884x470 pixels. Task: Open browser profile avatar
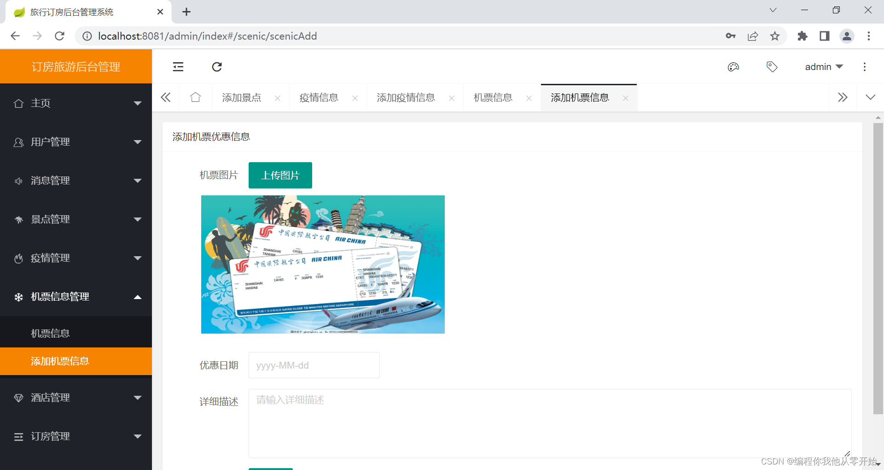[x=847, y=36]
